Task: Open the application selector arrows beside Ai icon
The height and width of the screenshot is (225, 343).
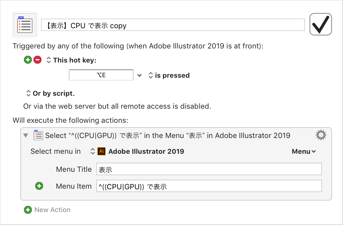Action: click(x=92, y=151)
